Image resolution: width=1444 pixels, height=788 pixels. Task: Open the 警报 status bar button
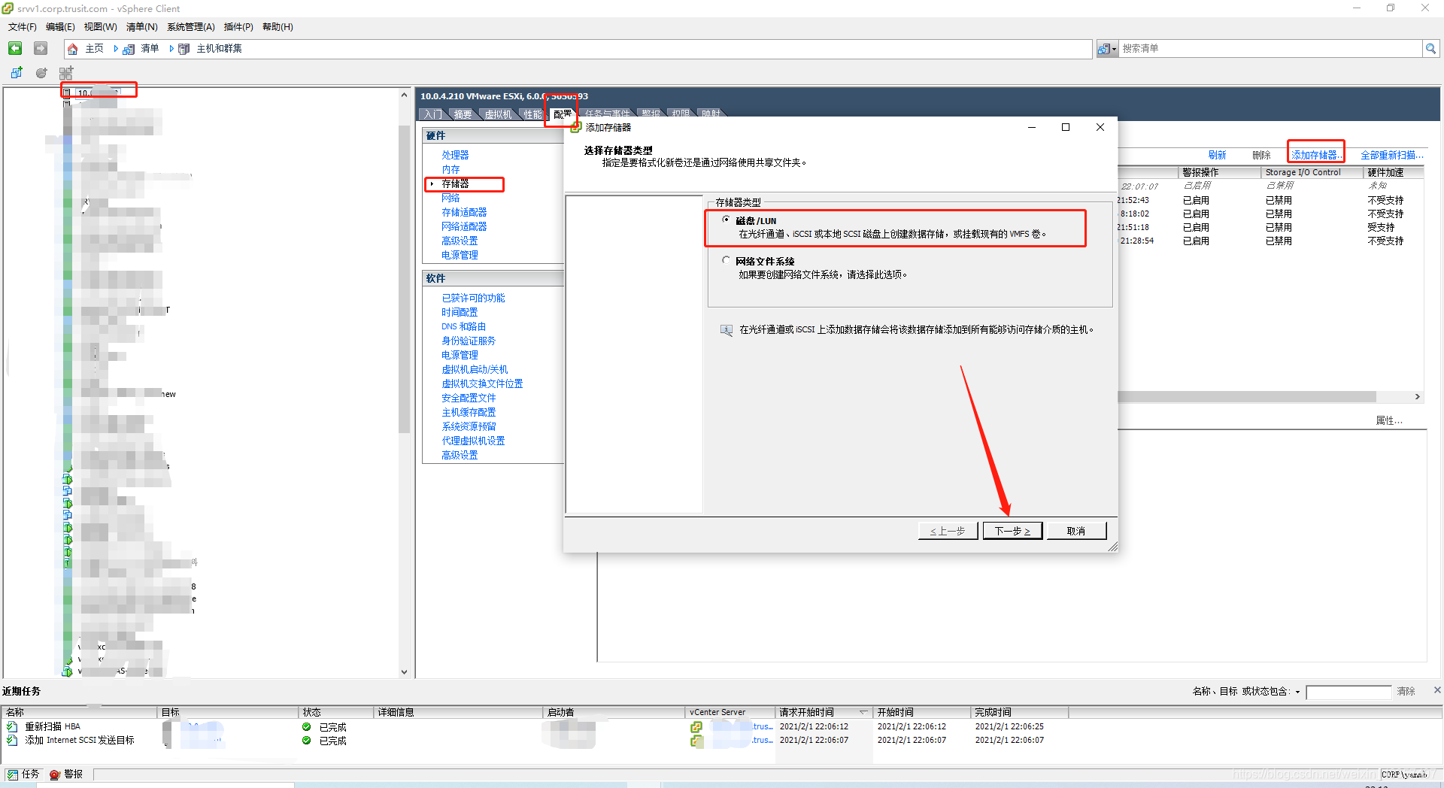point(66,774)
